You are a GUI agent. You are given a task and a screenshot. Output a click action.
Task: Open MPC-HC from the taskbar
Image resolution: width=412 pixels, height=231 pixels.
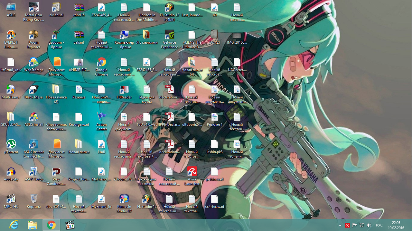pyautogui.click(x=70, y=225)
